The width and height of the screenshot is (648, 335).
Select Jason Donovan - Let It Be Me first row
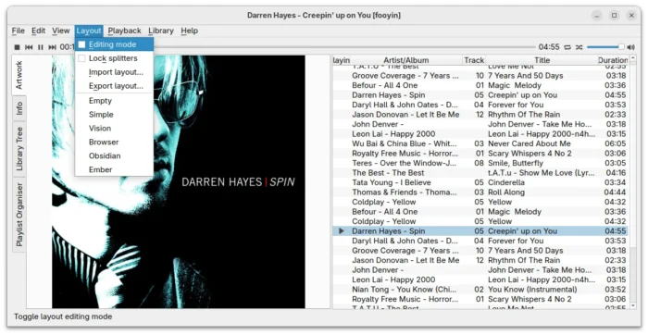[x=480, y=115]
